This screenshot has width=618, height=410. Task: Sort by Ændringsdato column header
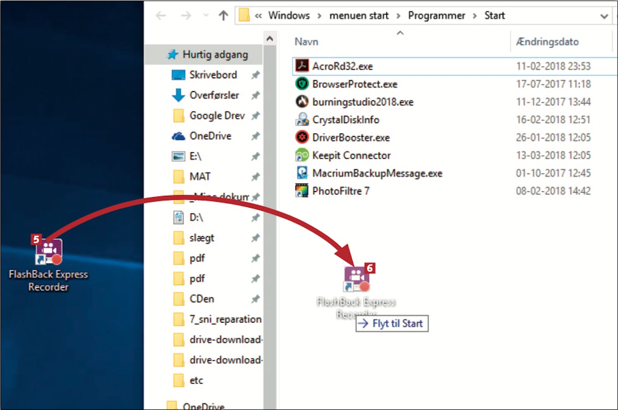(x=547, y=42)
